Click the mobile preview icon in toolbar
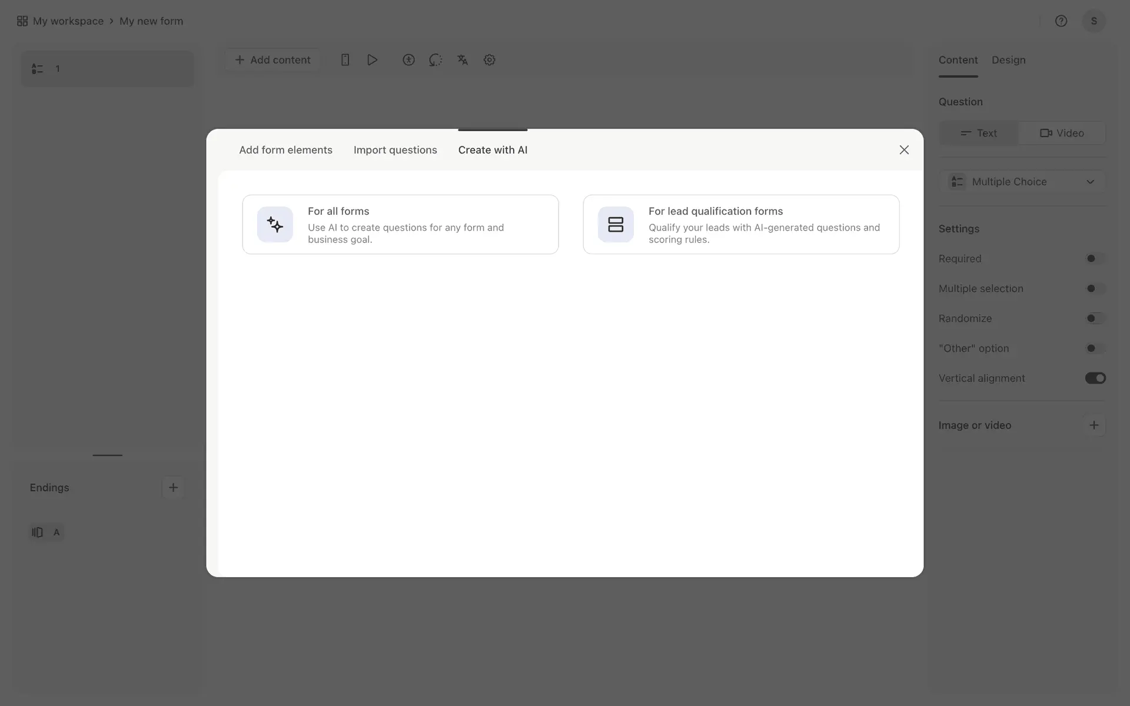 tap(345, 60)
